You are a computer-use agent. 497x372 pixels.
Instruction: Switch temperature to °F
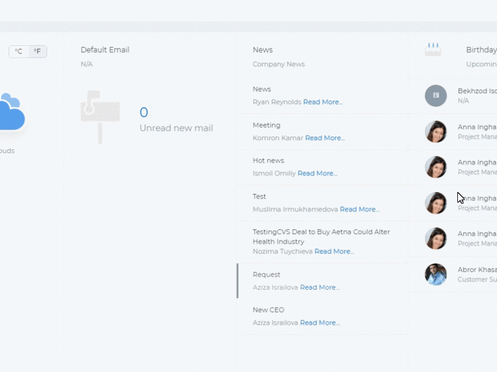click(37, 51)
